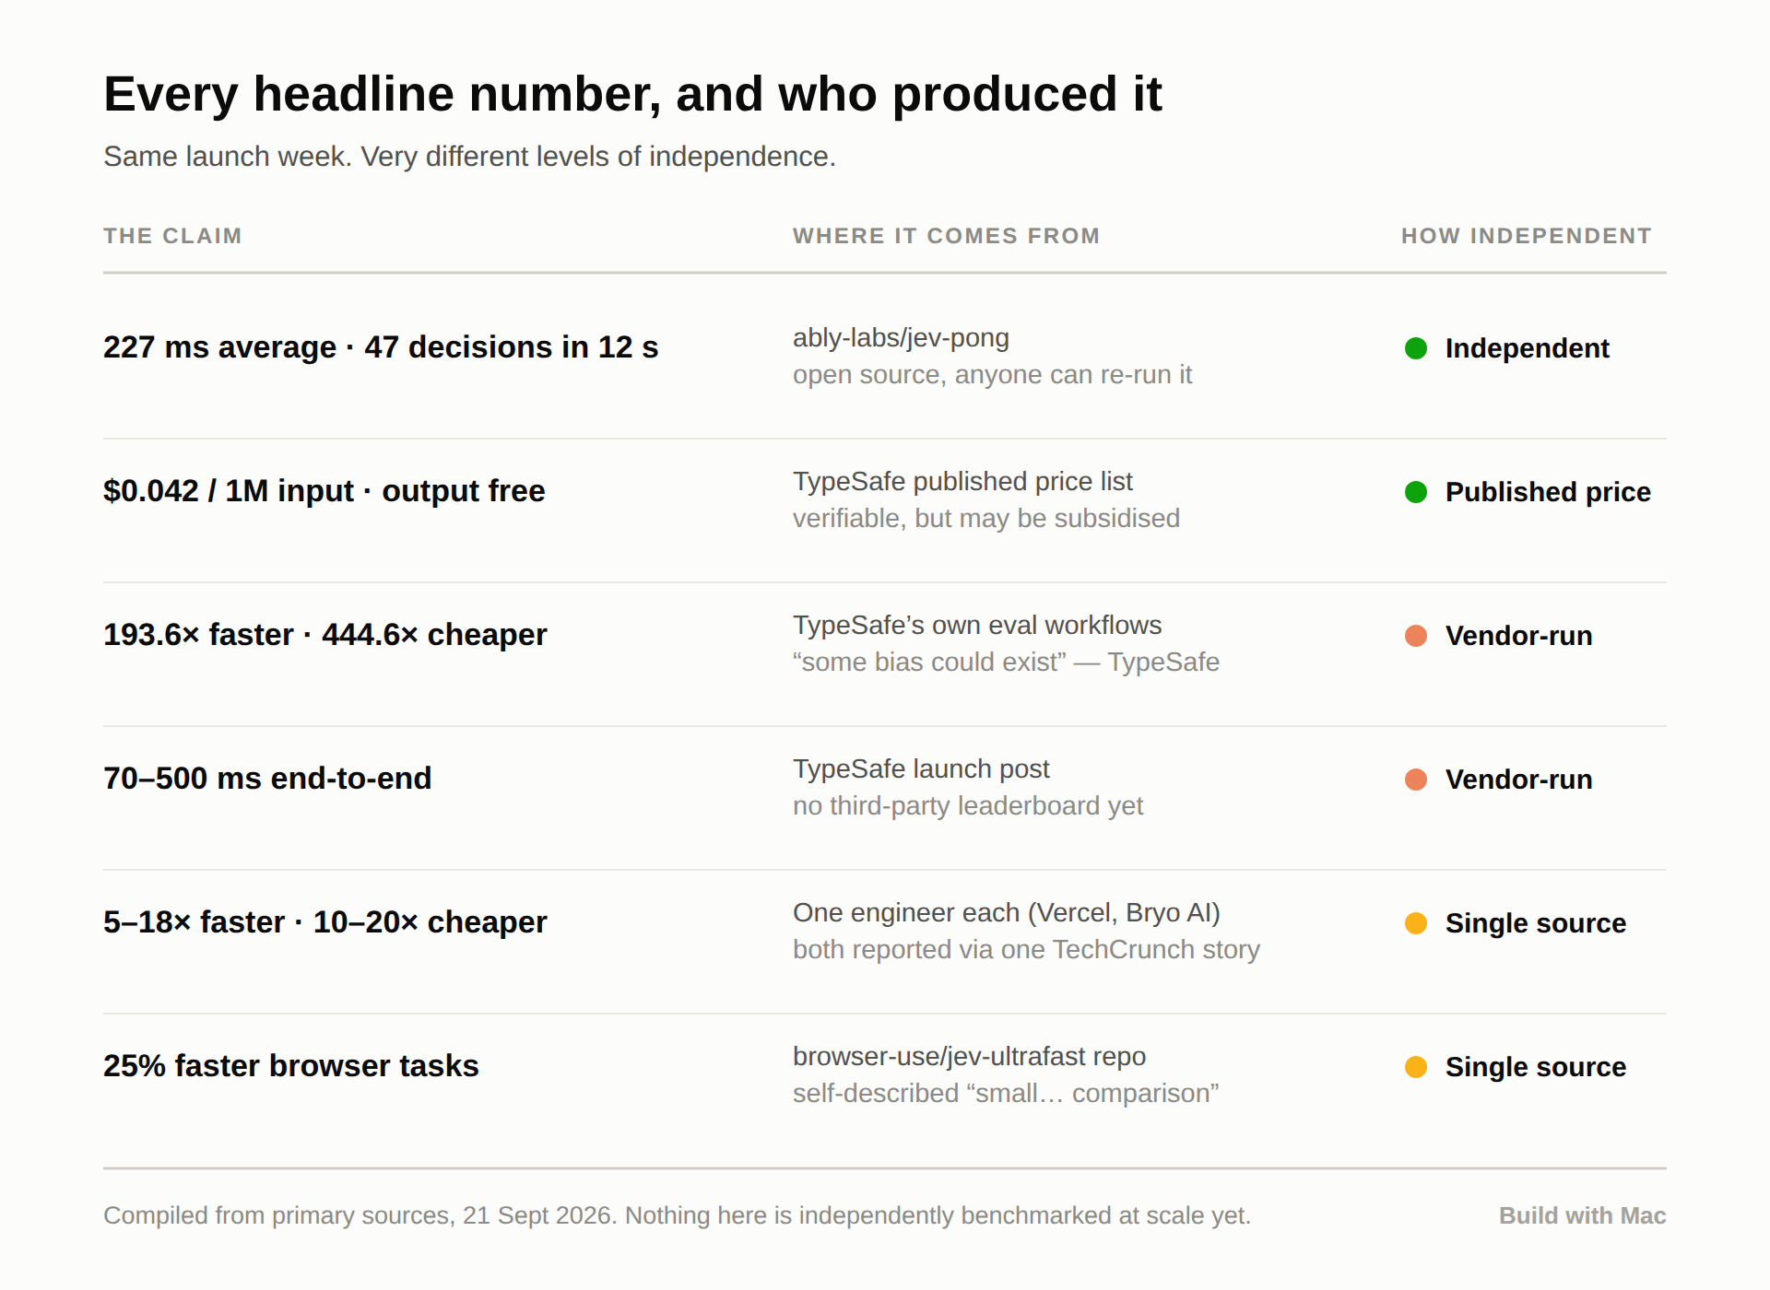Click the page title headline
Image resolution: width=1770 pixels, height=1290 pixels.
632,95
